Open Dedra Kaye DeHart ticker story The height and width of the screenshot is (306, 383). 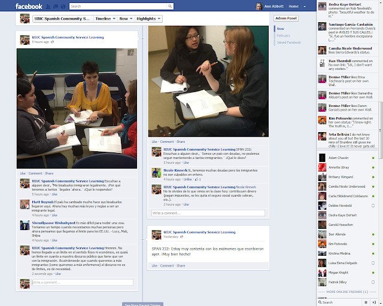347,10
